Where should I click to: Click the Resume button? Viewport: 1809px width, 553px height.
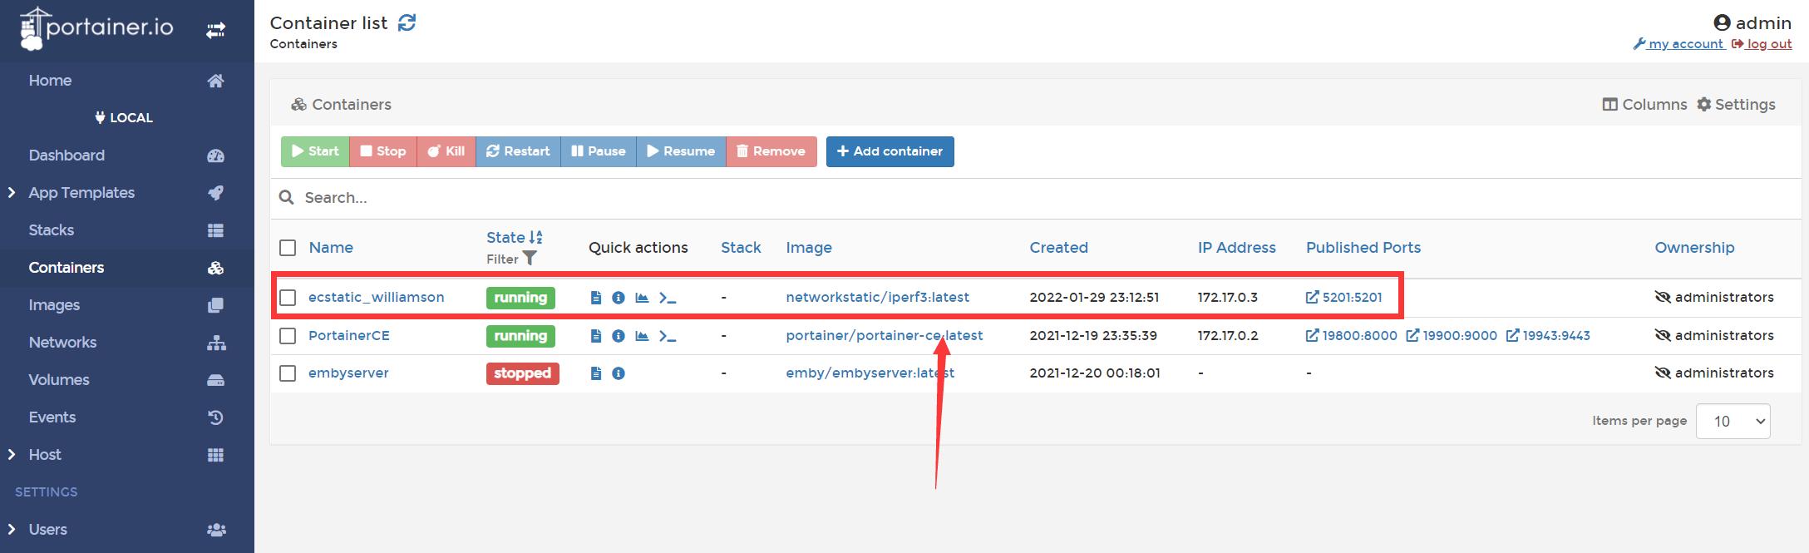(x=681, y=151)
